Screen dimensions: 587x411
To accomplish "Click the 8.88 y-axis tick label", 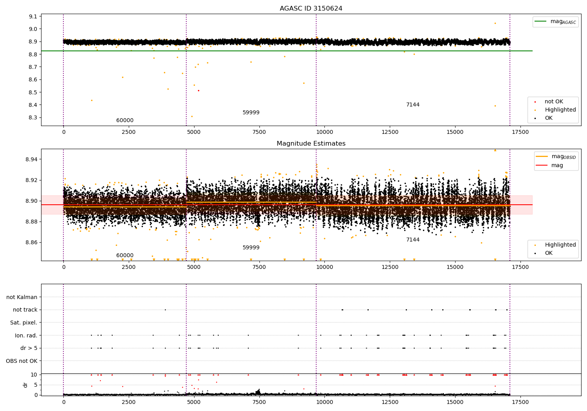I will coord(31,222).
